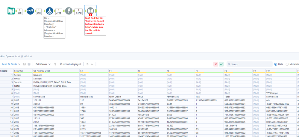Click the Y/Y Change cell
299x137 pixels.
click(281, 93)
